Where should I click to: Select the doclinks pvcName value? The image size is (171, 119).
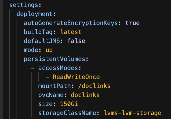click(85, 95)
